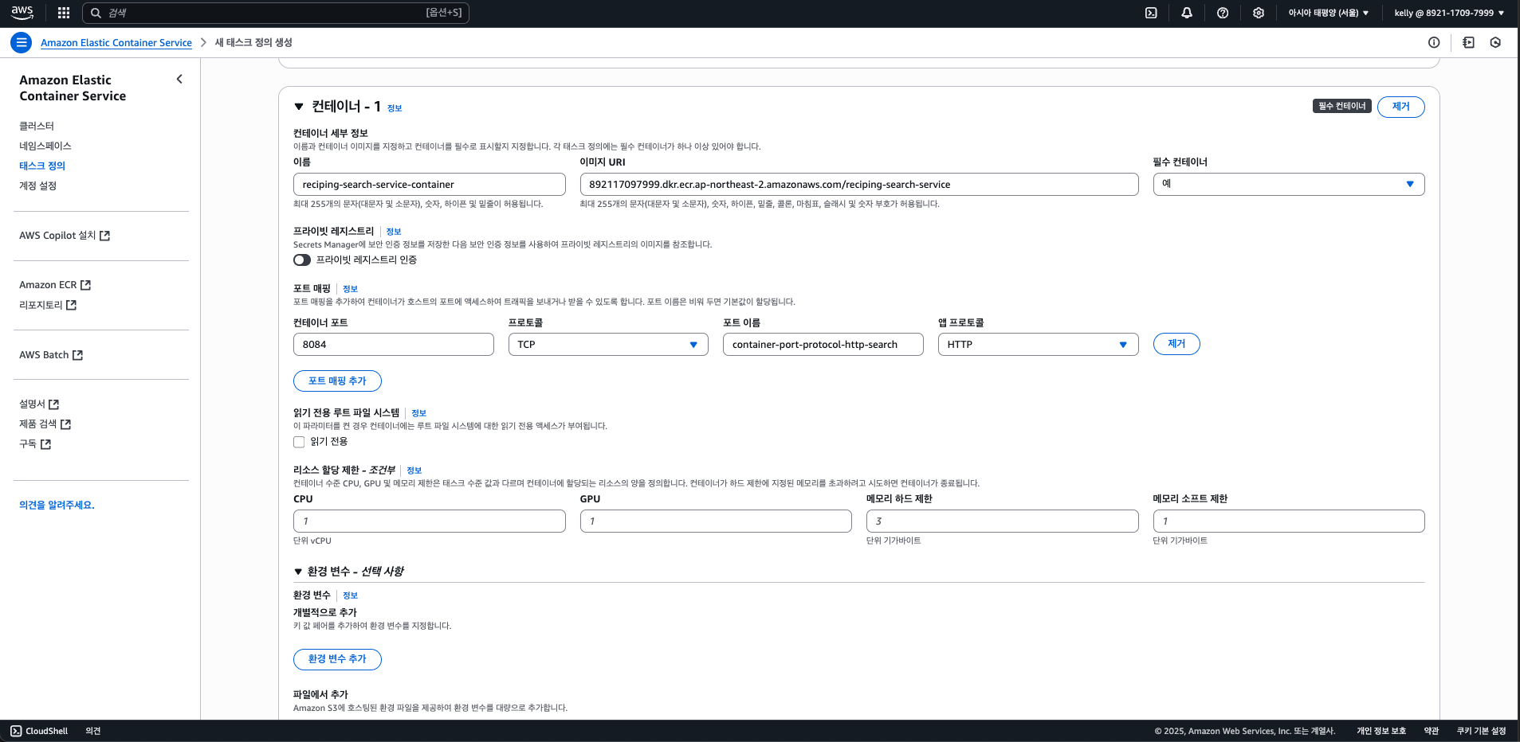Open 정보 link next to 컨테이너 - 1
The image size is (1520, 742).
pos(395,108)
